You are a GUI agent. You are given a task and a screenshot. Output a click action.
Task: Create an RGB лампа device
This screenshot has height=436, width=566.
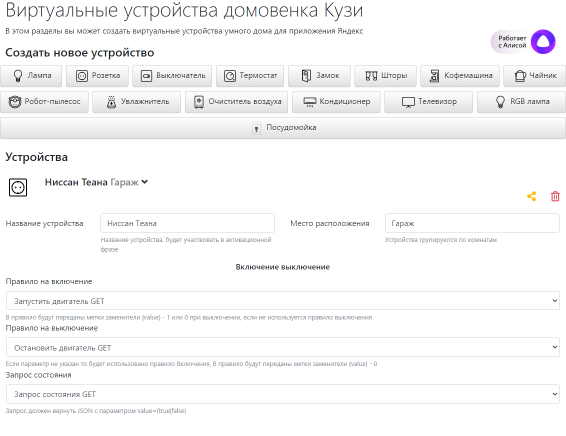coord(521,102)
